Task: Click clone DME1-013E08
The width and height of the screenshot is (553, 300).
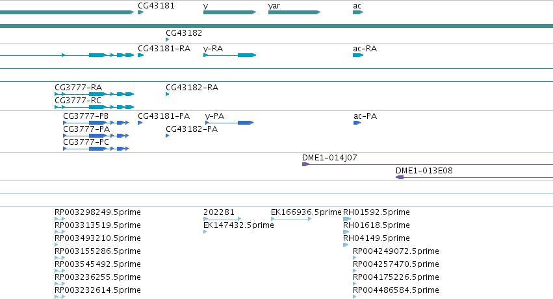Action: (424, 171)
